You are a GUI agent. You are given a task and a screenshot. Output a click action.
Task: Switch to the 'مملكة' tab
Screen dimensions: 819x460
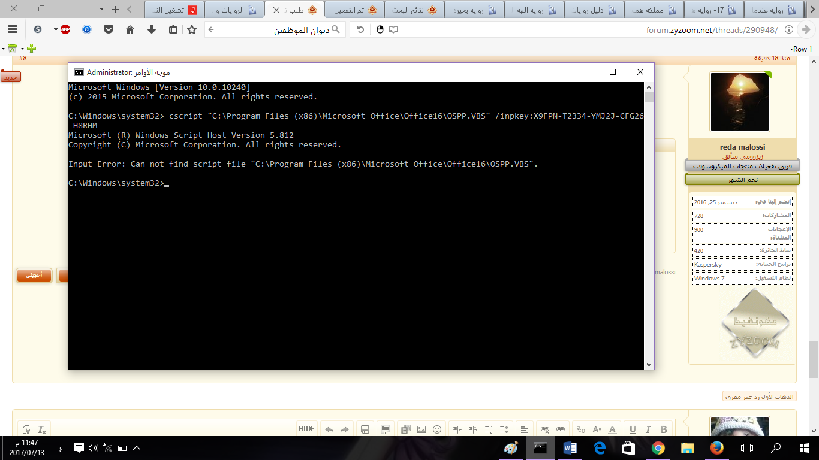click(654, 10)
